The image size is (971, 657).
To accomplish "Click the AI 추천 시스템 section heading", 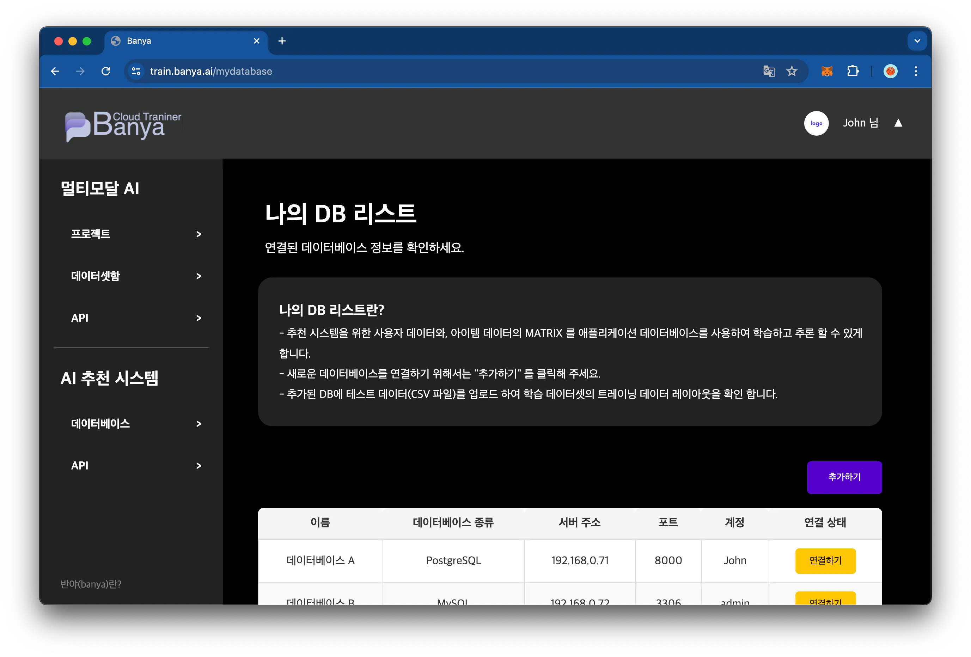I will click(109, 378).
